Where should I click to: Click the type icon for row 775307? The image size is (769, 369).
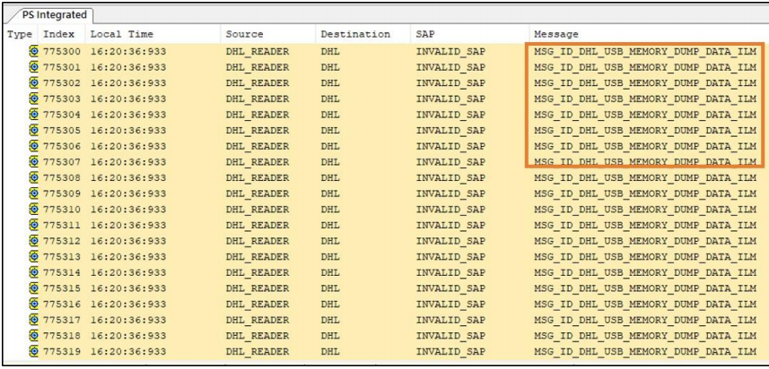34,161
